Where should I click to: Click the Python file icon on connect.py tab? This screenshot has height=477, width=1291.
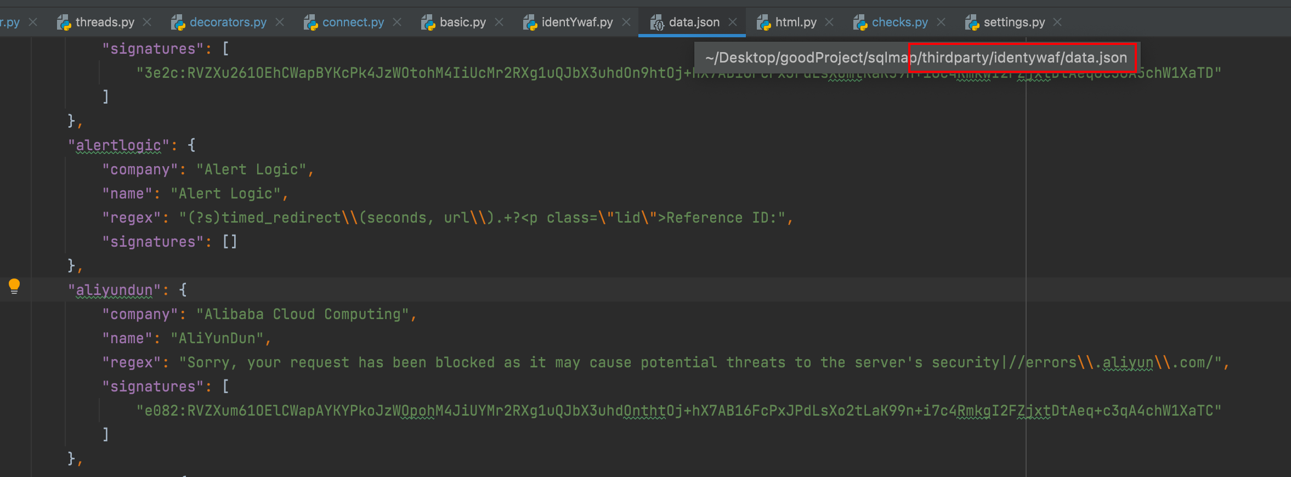pos(311,22)
